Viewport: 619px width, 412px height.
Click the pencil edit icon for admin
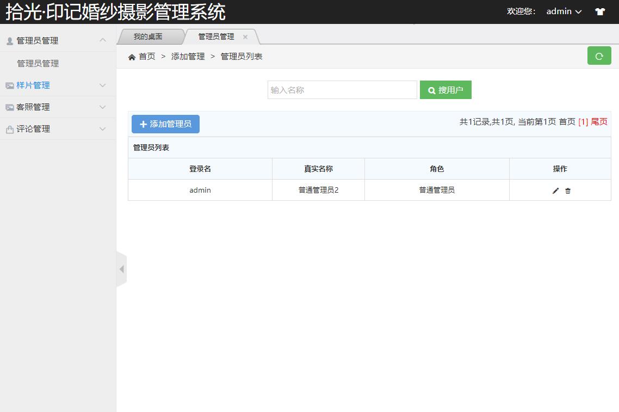coord(555,190)
